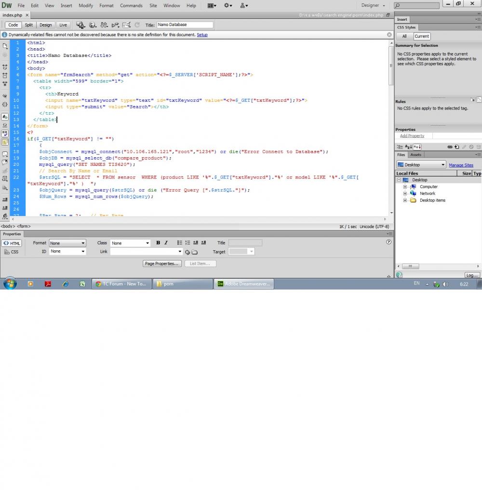Open Adobe Reader from taskbar
This screenshot has width=482, height=490.
pos(48,284)
